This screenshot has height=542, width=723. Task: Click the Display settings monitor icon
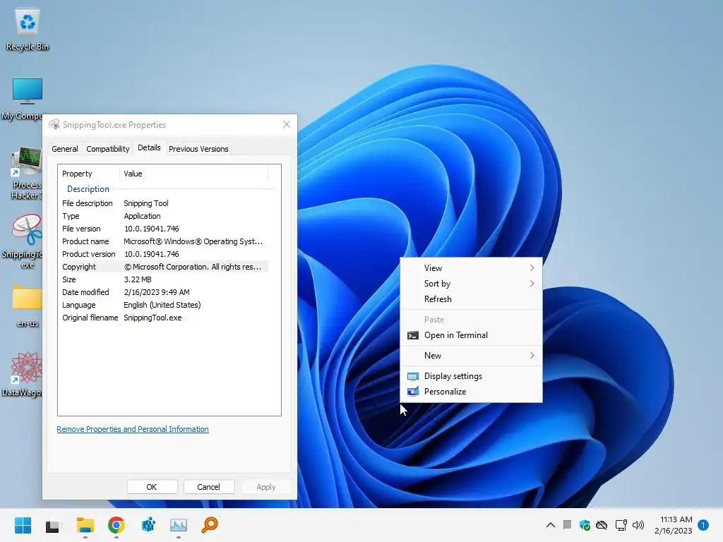click(x=412, y=377)
